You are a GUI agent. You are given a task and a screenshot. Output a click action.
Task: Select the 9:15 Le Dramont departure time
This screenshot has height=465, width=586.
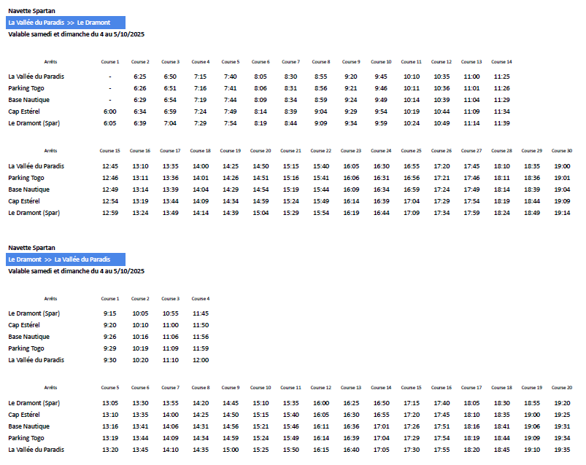[x=110, y=313]
